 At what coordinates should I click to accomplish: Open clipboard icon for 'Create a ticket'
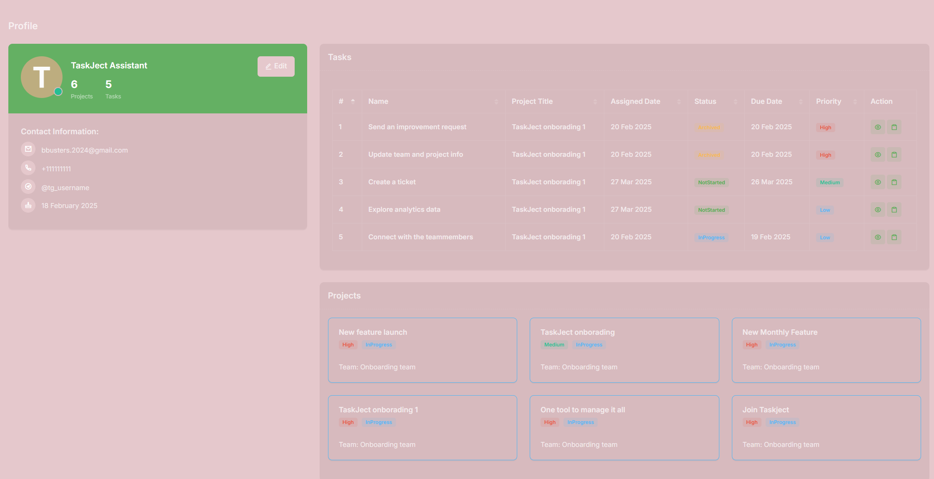pyautogui.click(x=894, y=182)
